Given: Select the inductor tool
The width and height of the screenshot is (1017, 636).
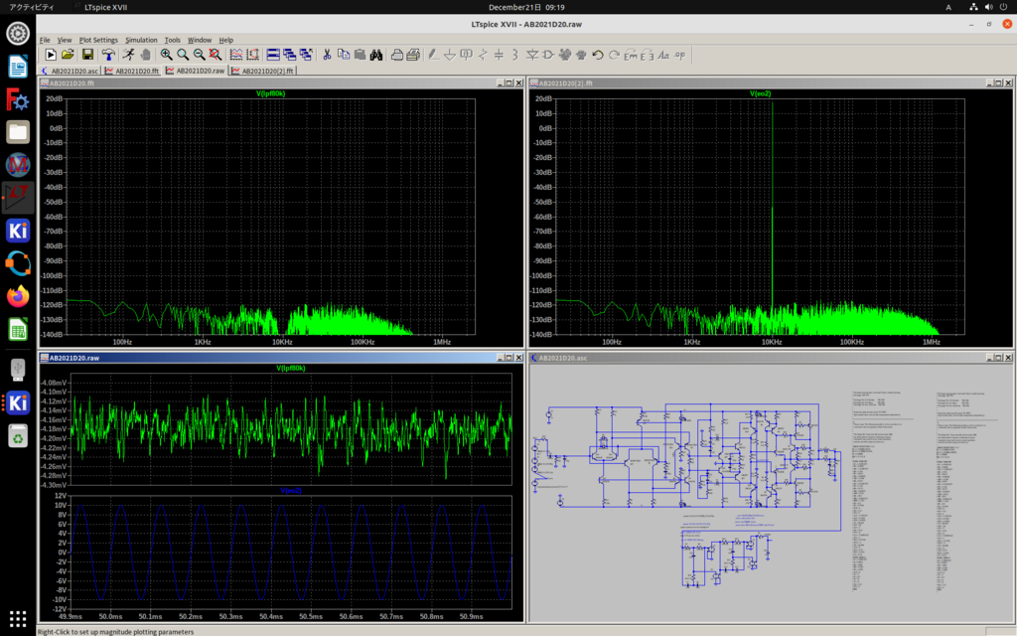Looking at the screenshot, I should tap(515, 56).
